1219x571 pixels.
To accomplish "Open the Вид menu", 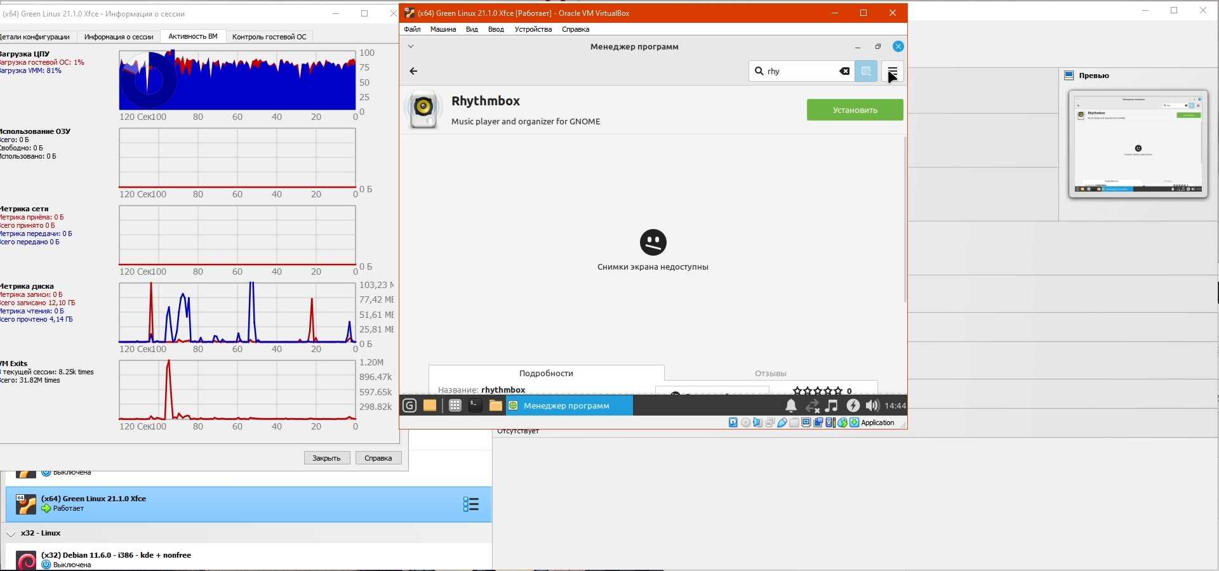I will (472, 29).
